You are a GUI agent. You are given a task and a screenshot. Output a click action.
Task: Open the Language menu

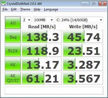click(x=51, y=9)
